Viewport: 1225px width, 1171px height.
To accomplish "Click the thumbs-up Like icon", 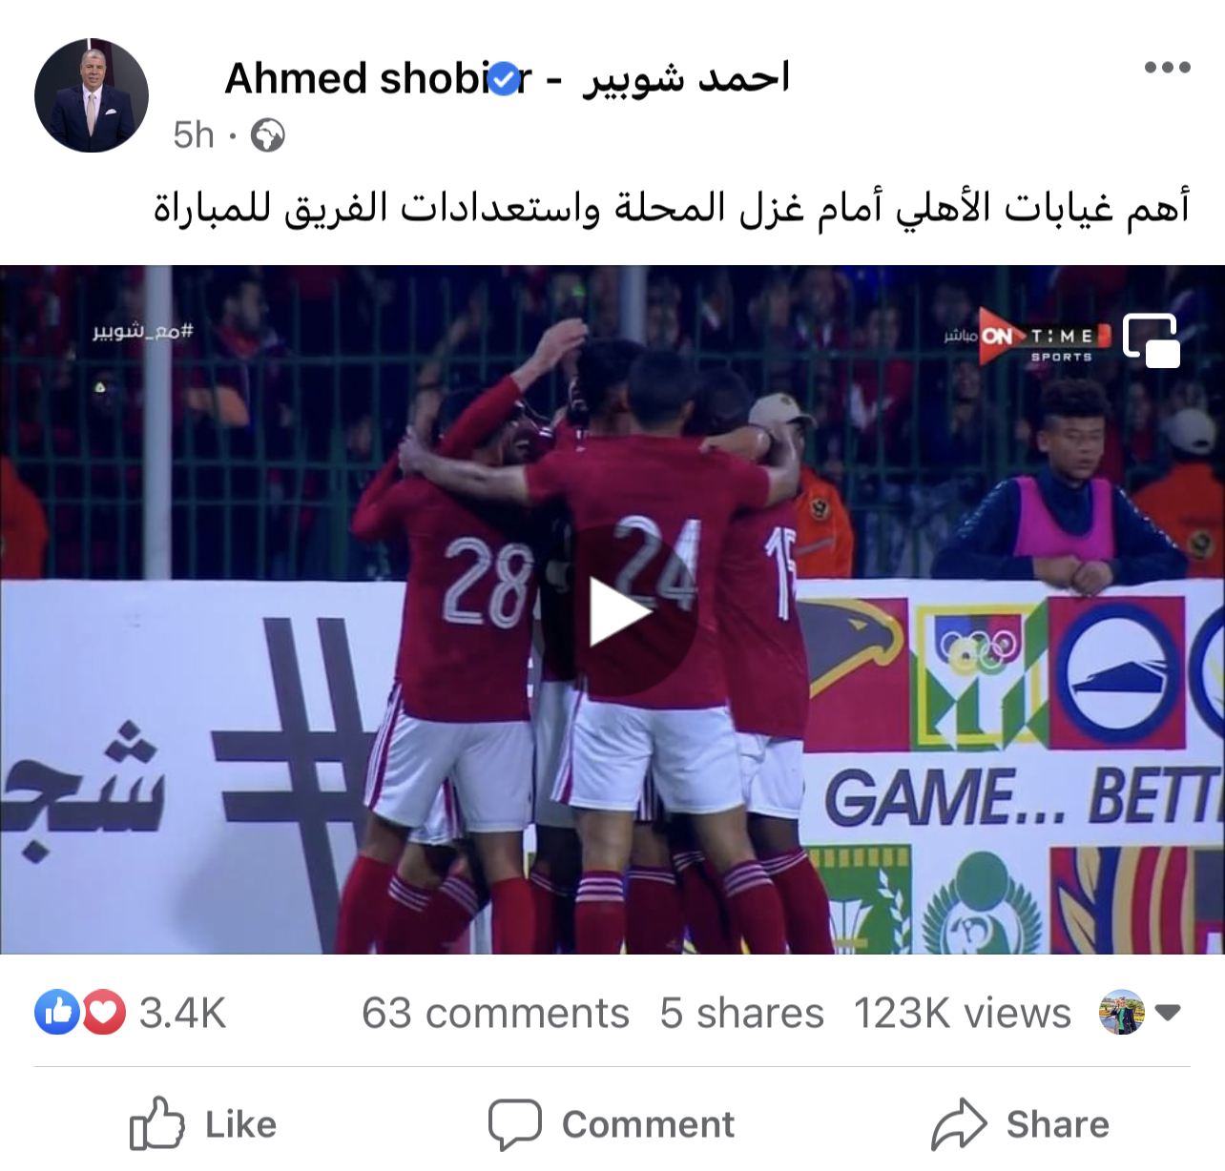I will click(157, 1123).
